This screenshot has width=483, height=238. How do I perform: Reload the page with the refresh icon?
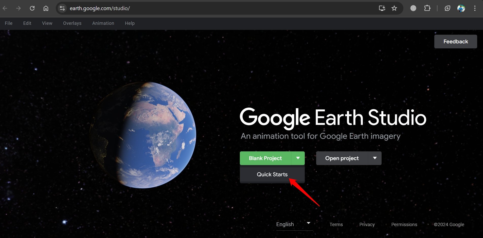click(x=32, y=8)
